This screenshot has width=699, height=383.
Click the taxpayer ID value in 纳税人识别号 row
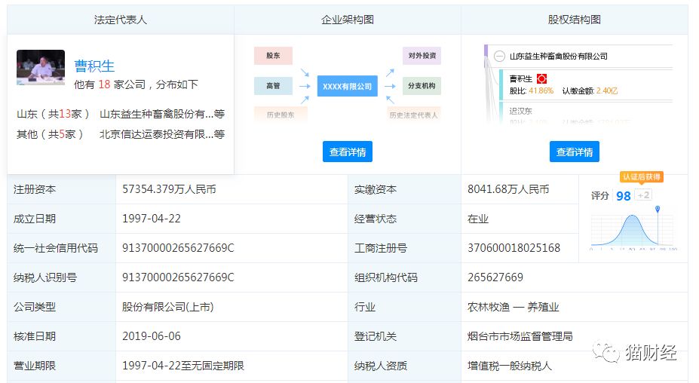pyautogui.click(x=178, y=277)
